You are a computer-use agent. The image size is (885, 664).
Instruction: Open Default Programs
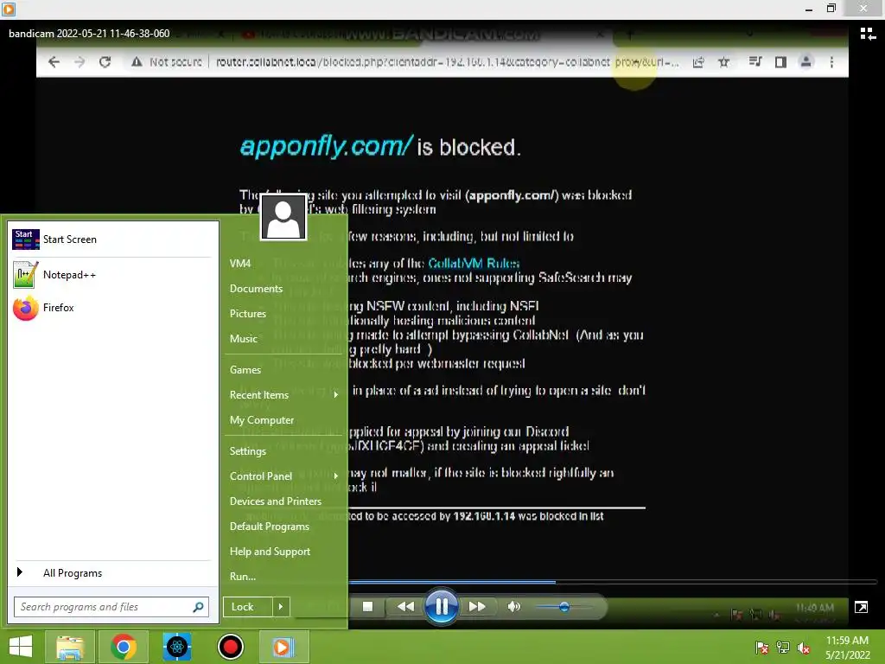(270, 527)
